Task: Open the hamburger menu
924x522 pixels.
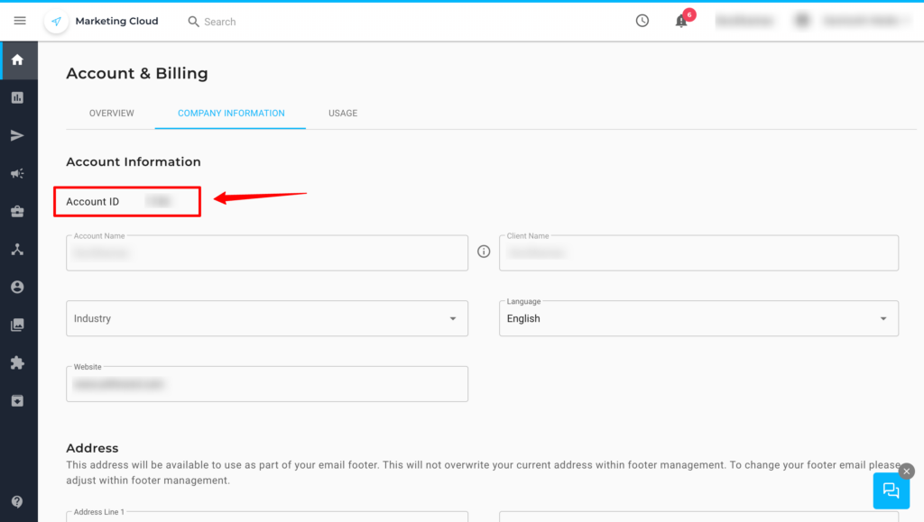Action: point(20,21)
